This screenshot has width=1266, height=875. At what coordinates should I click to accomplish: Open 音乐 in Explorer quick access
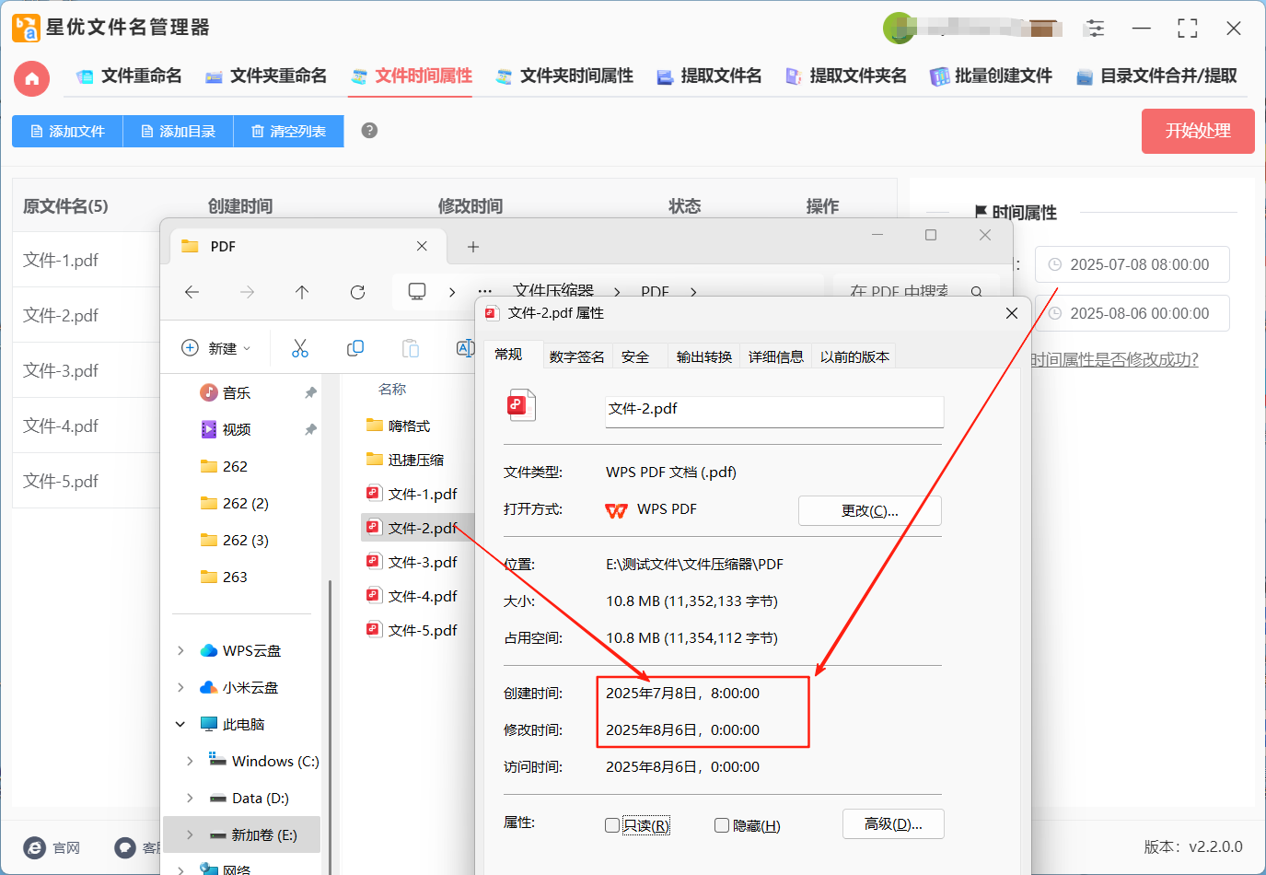236,392
